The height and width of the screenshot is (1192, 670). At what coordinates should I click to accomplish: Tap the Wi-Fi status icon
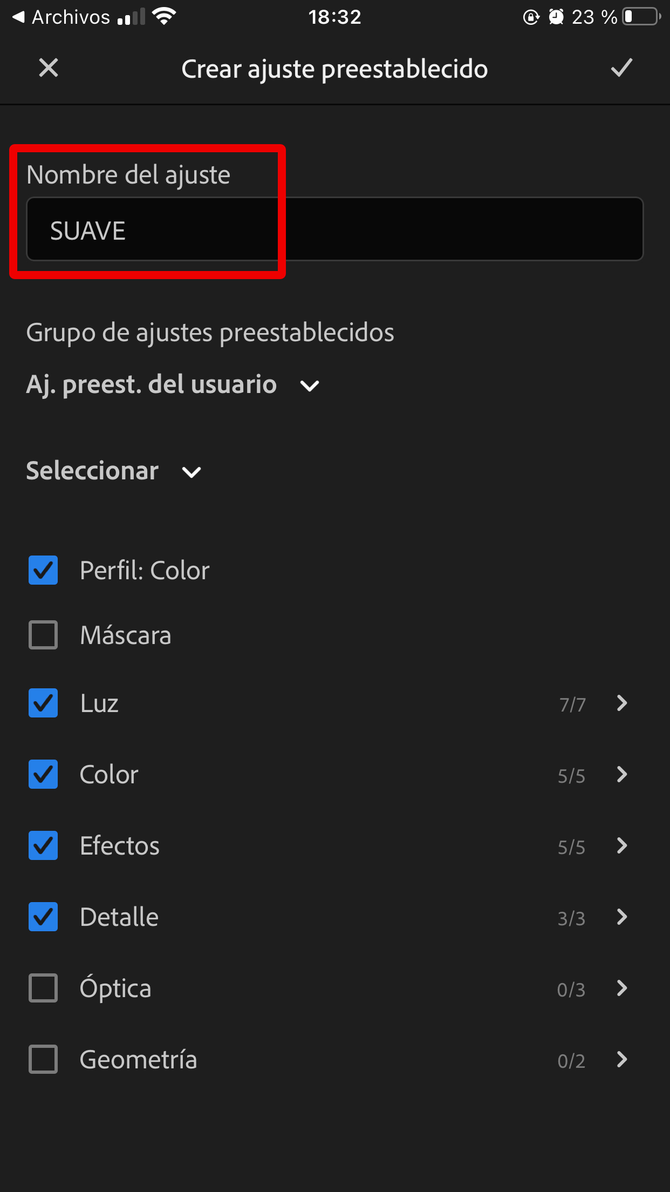[x=164, y=17]
